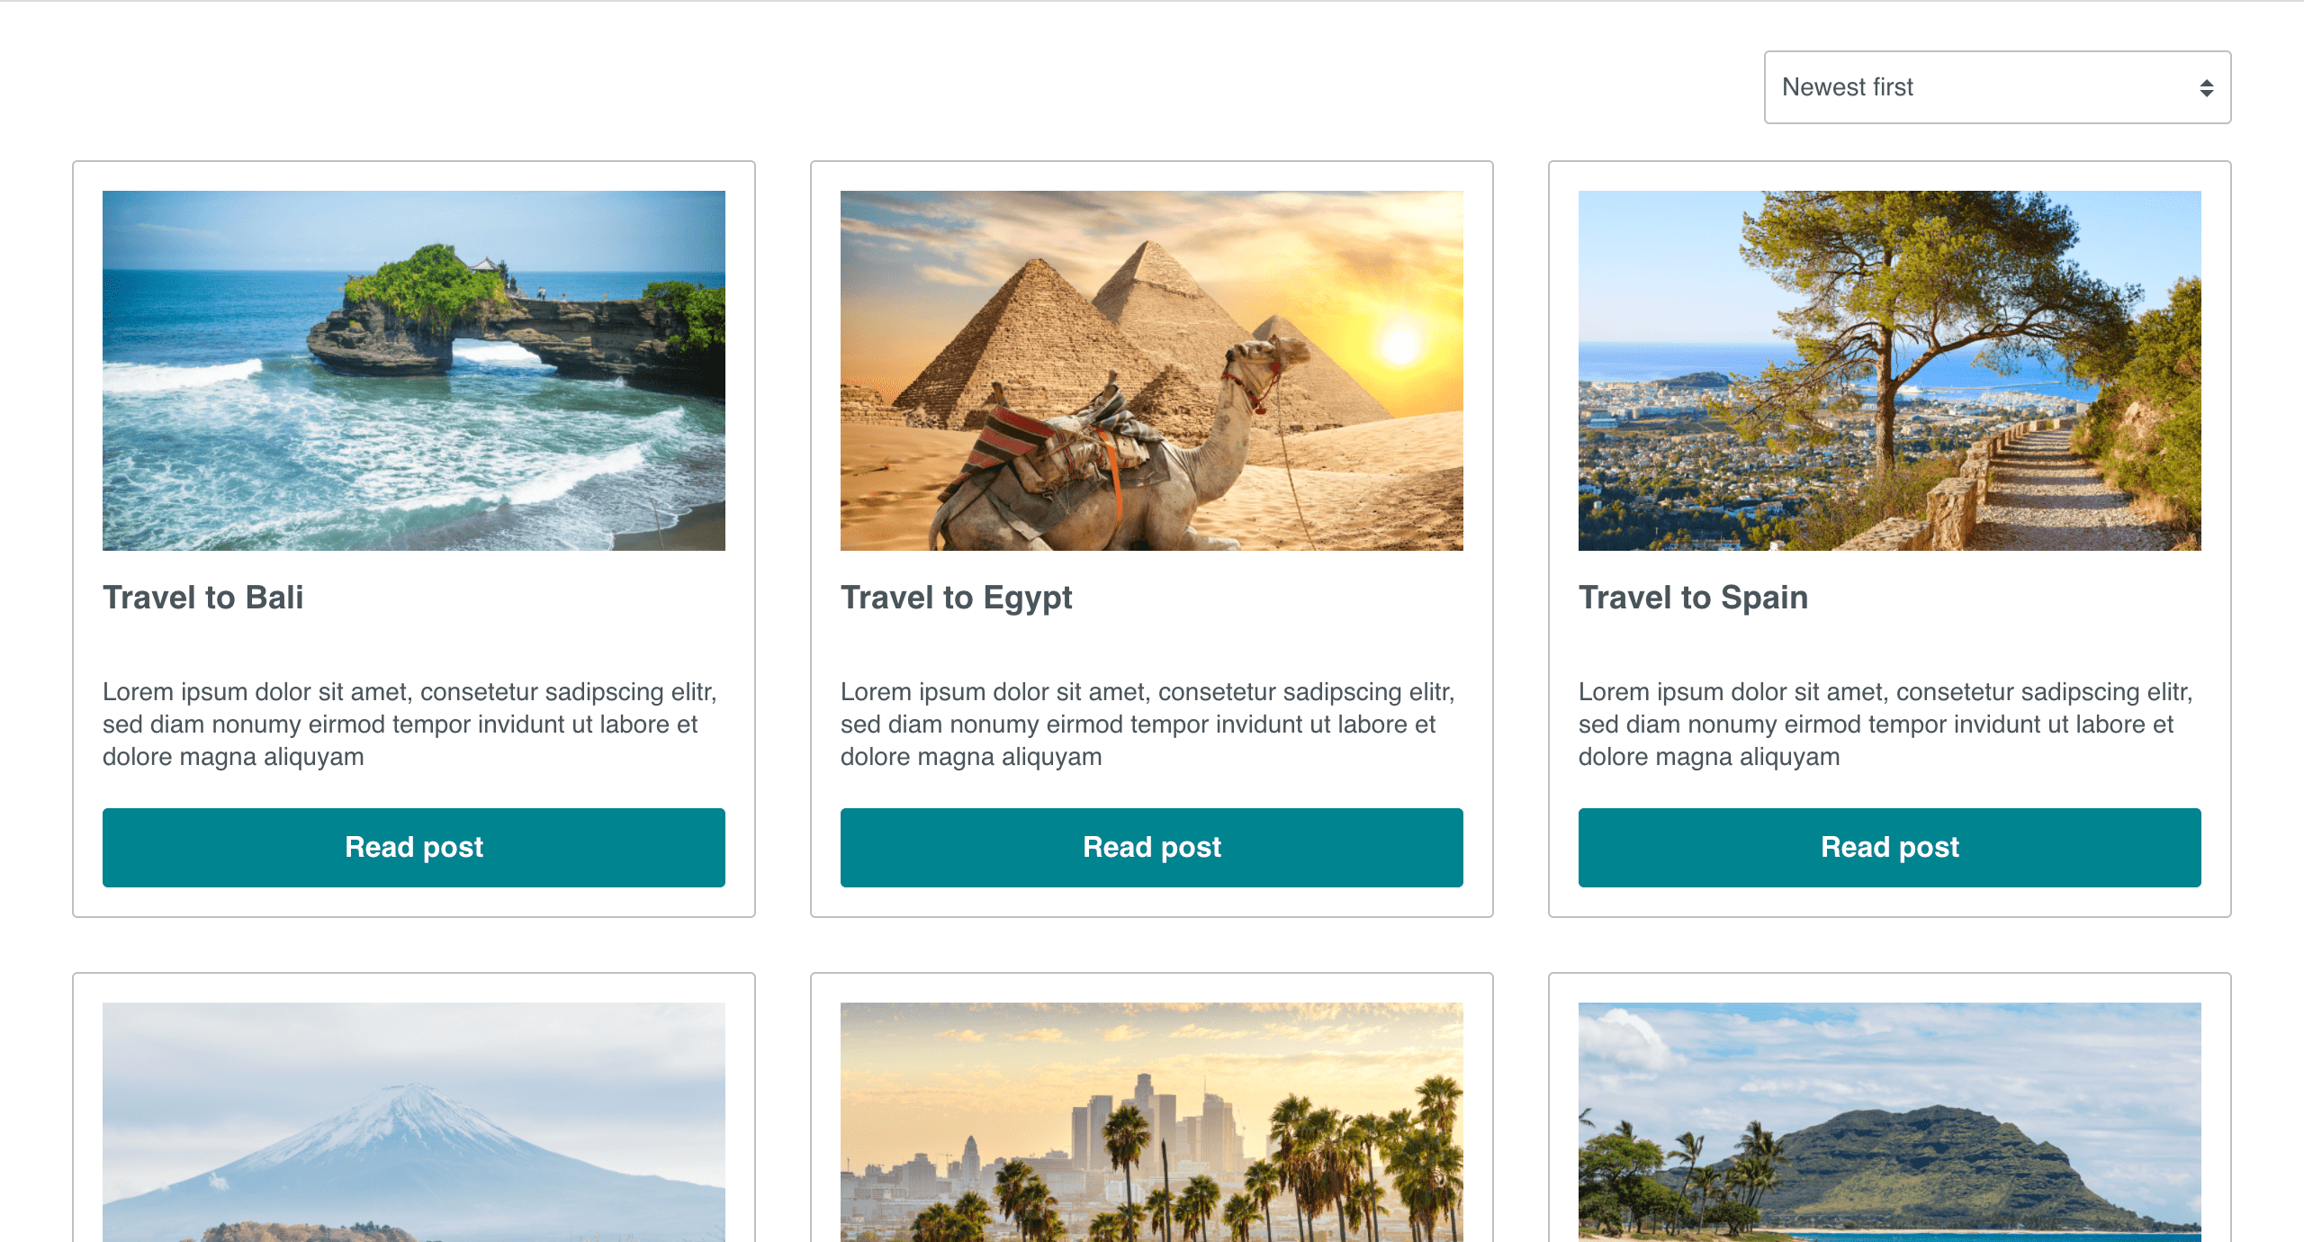This screenshot has width=2304, height=1242.
Task: Click the Travel to Egypt heading
Action: [x=956, y=598]
